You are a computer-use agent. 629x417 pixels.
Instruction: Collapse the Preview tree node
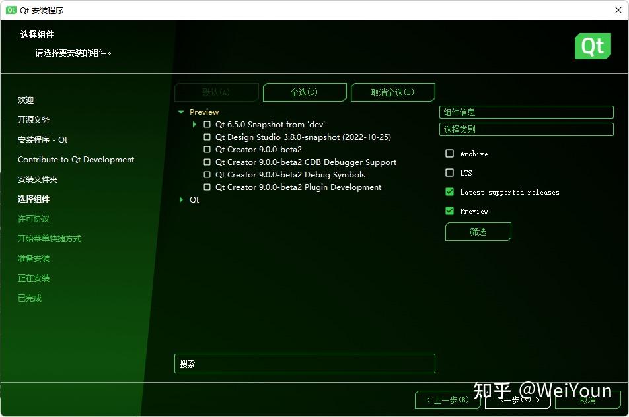point(181,112)
